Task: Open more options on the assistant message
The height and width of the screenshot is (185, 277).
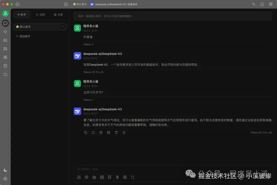Action: point(124,132)
